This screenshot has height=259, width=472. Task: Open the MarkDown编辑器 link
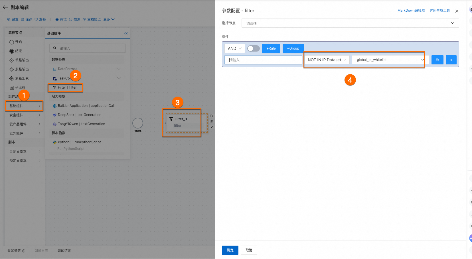tap(411, 11)
